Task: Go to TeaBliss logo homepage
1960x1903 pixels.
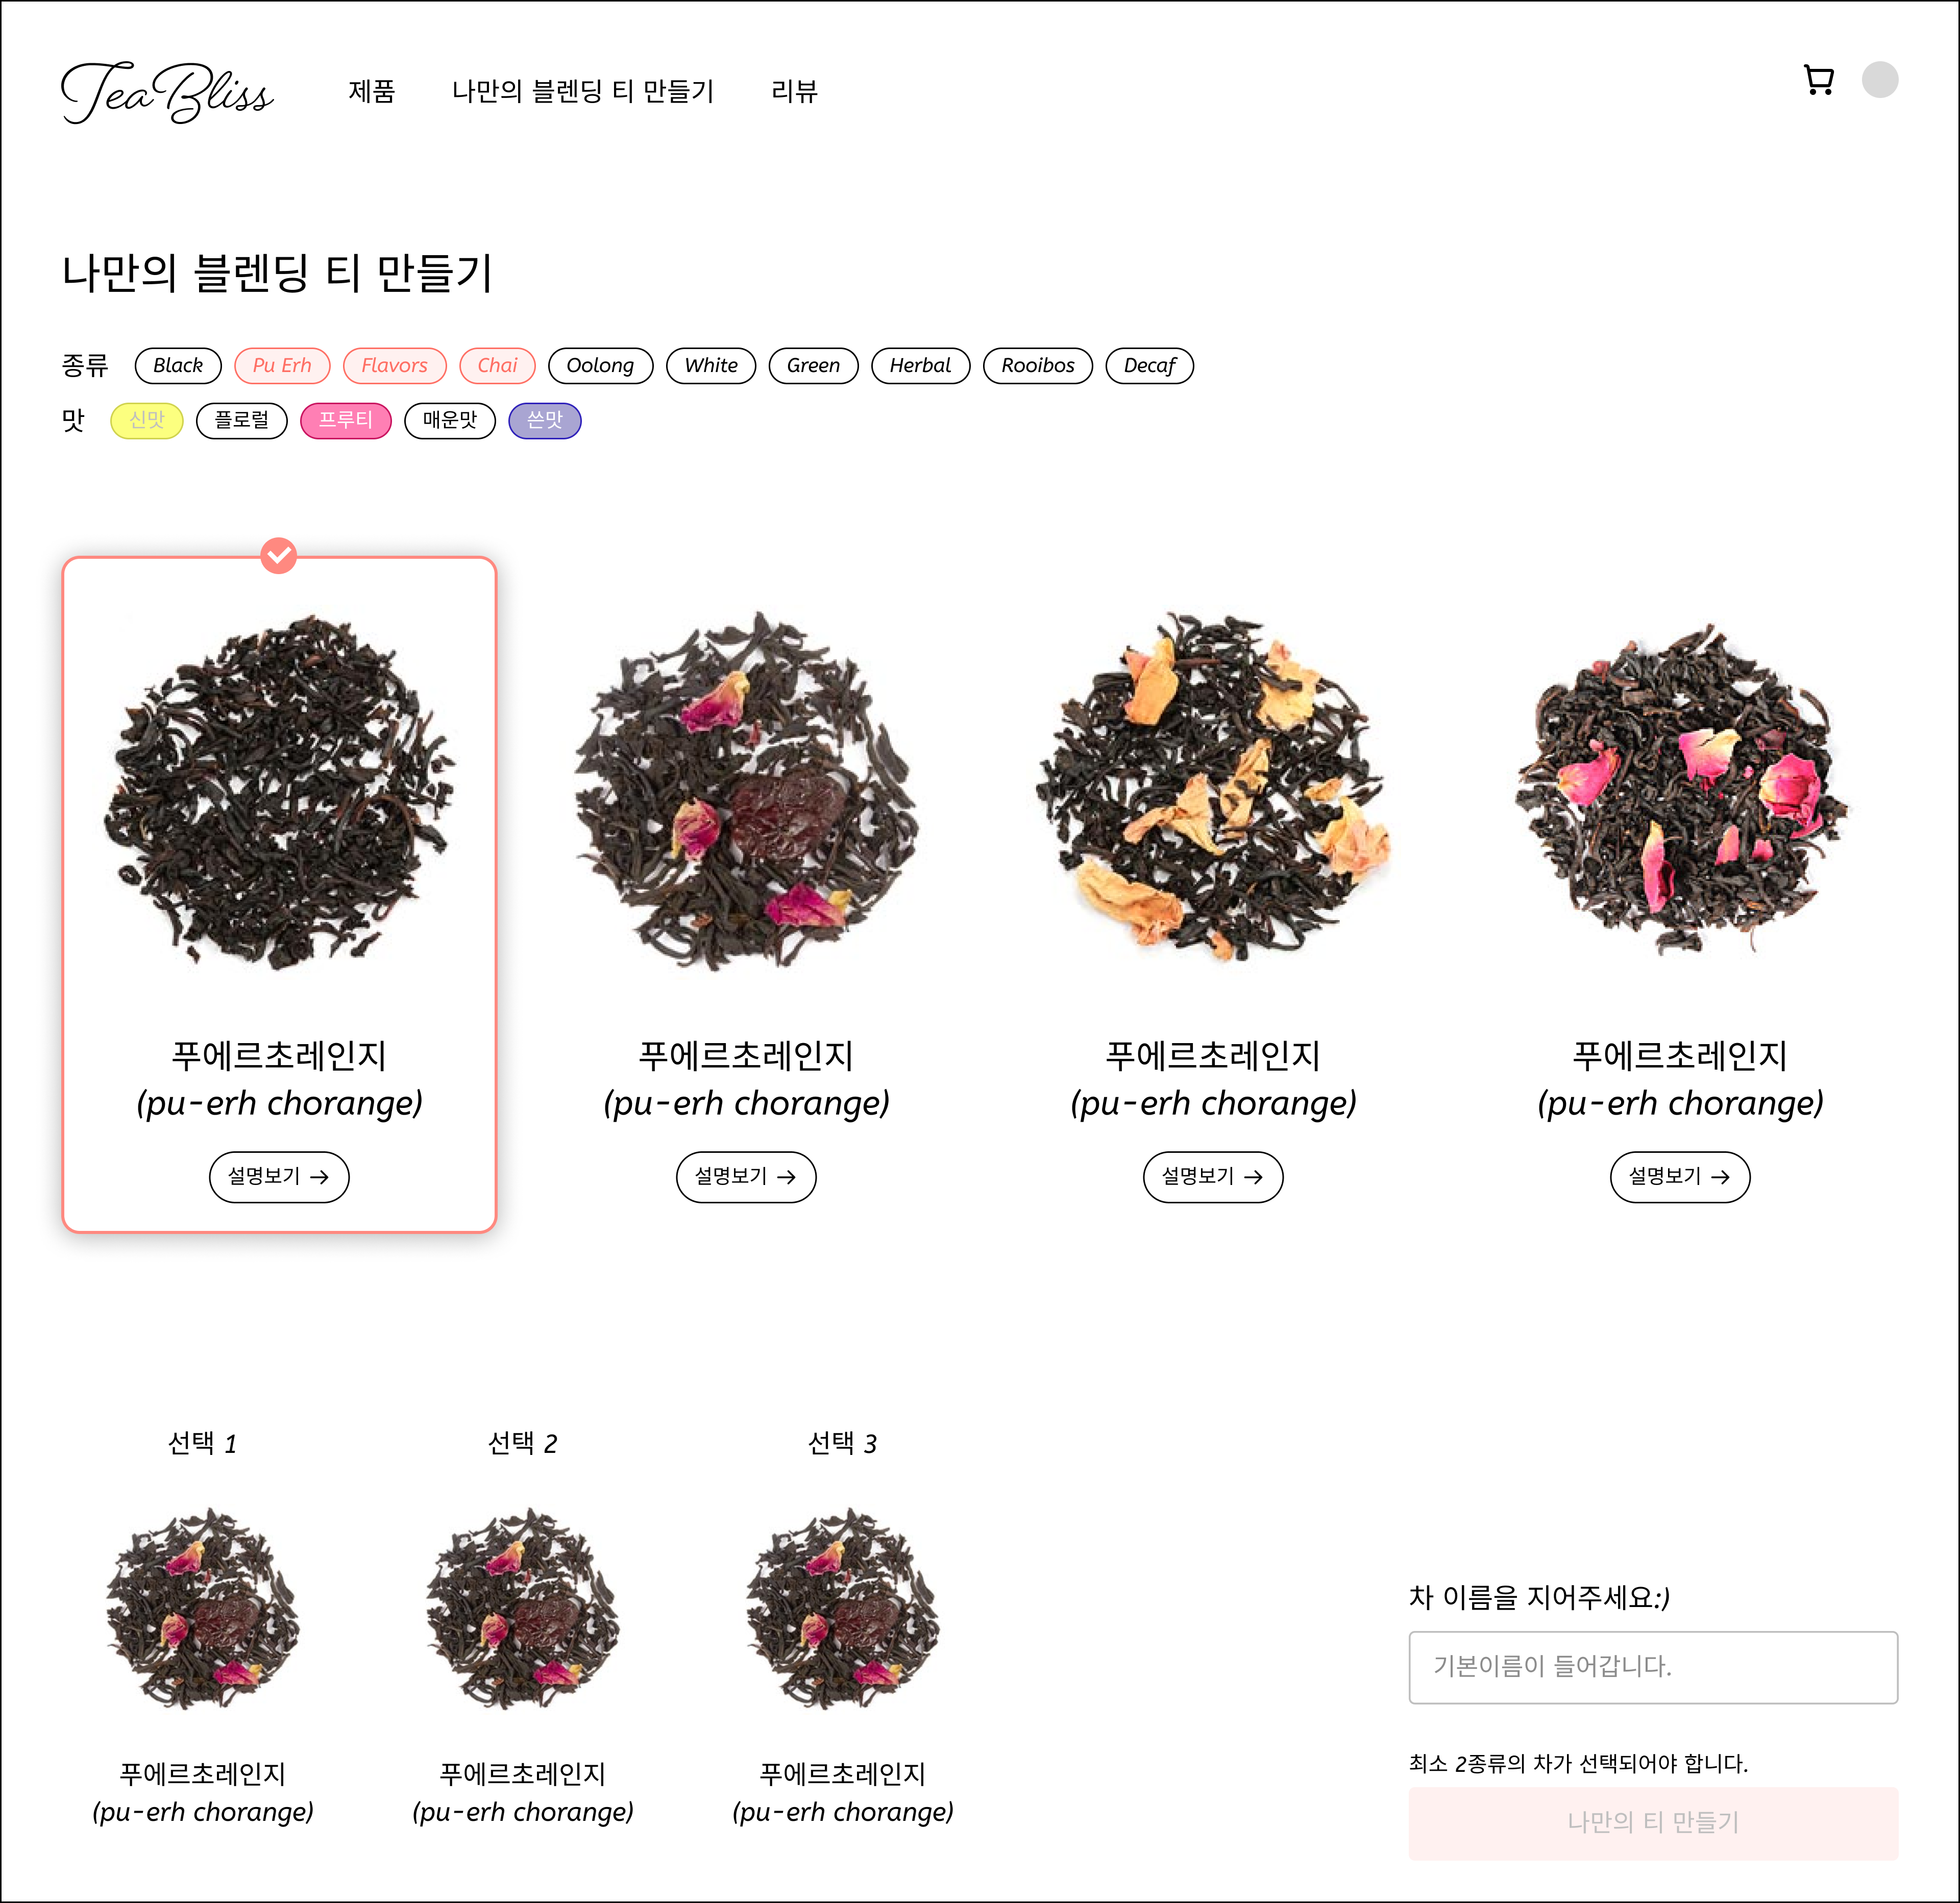Action: tap(167, 92)
